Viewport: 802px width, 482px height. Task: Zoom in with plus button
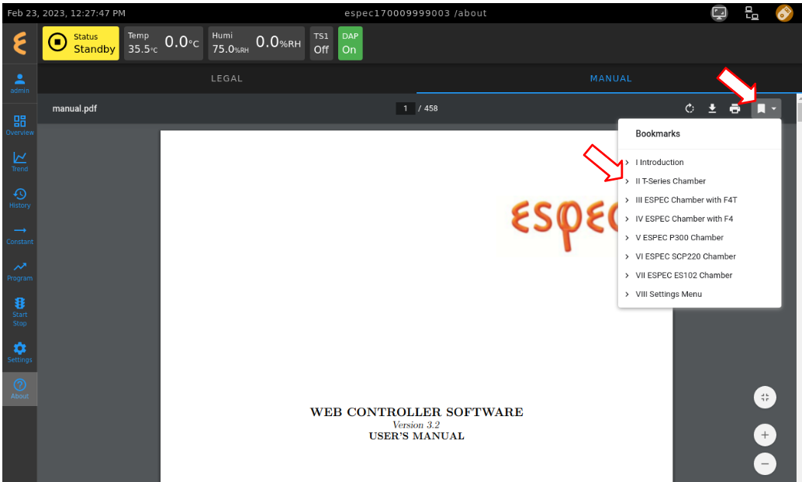[765, 435]
